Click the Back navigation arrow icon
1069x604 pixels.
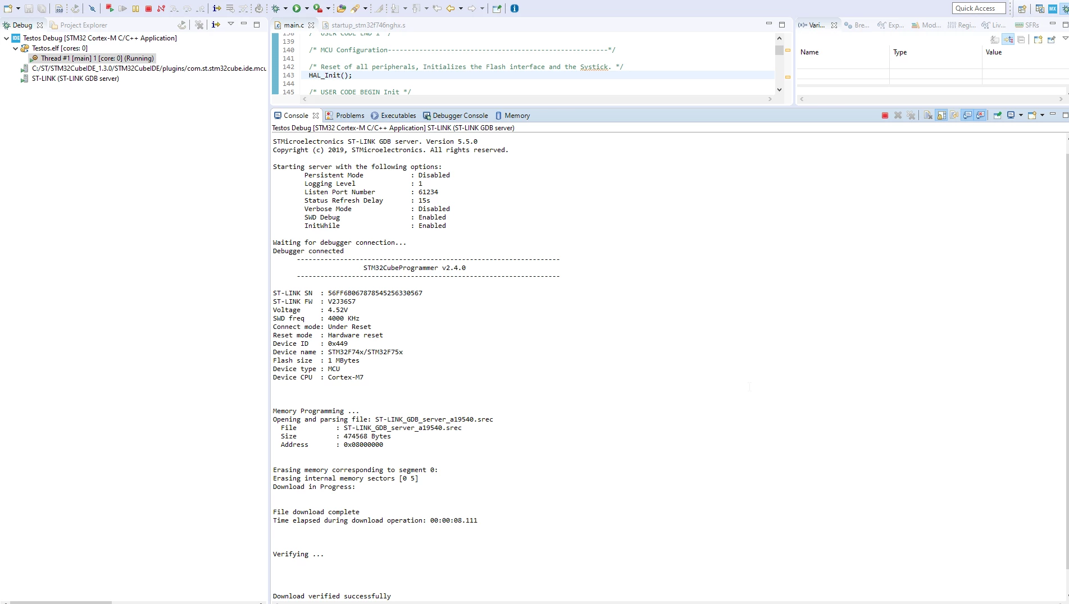tap(451, 8)
